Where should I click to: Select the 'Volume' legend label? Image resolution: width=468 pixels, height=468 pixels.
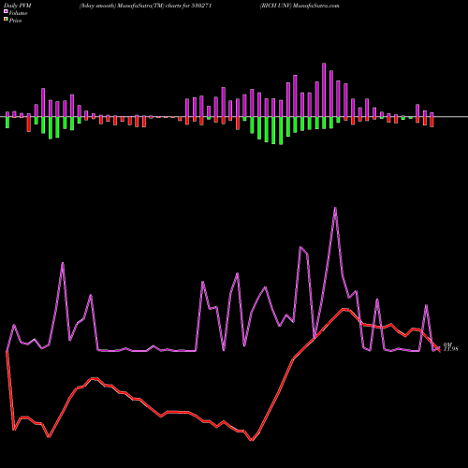[18, 13]
